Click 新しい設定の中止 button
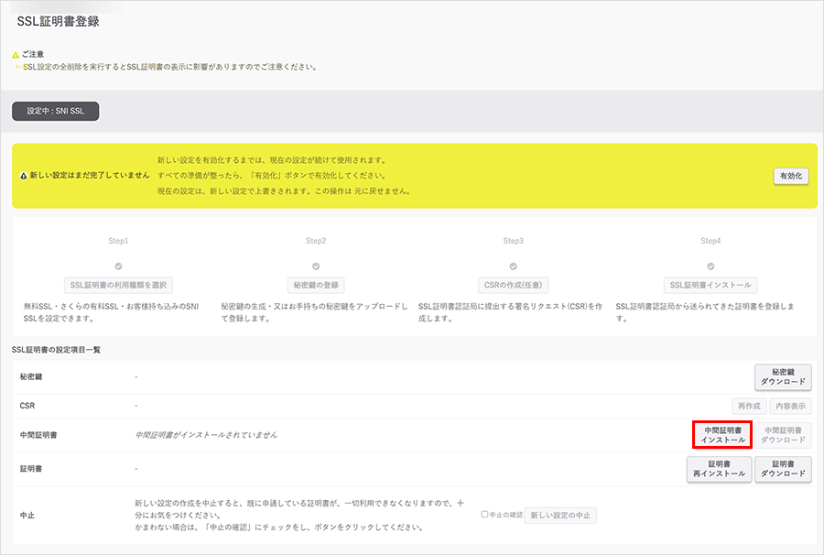Image resolution: width=824 pixels, height=555 pixels. point(560,515)
